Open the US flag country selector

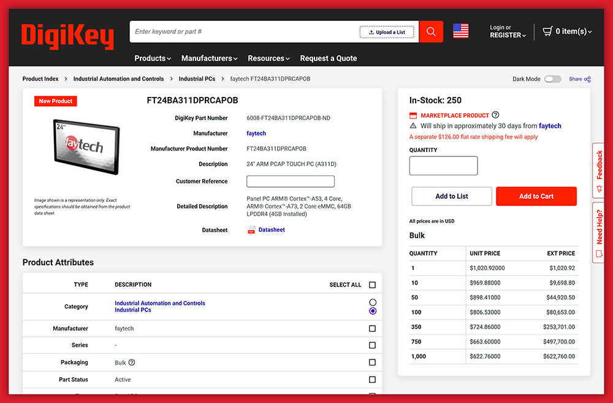coord(460,31)
